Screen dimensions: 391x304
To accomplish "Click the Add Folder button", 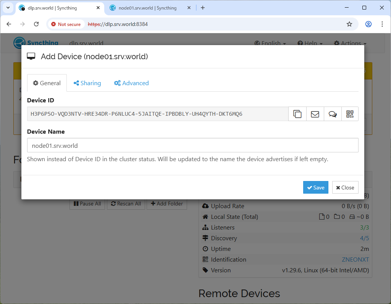I will click(x=167, y=204).
